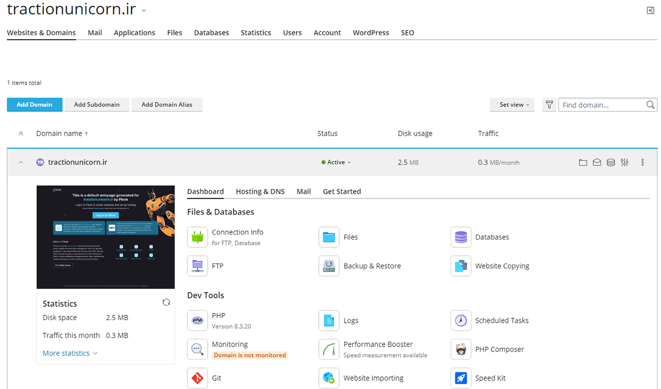Open the Speed Kit rocket icon
661x389 pixels.
click(460, 378)
